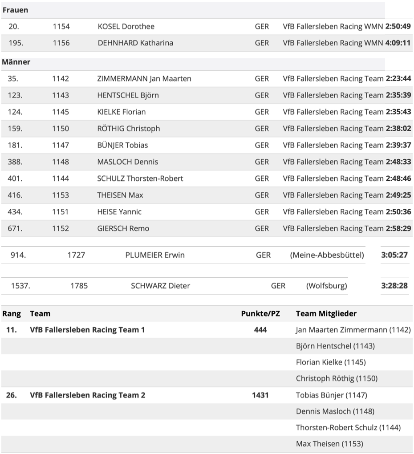Open HEISE Yannic's result
The image size is (414, 454).
(119, 212)
